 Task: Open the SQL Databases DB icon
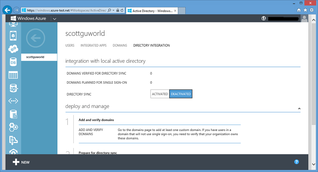(13, 62)
